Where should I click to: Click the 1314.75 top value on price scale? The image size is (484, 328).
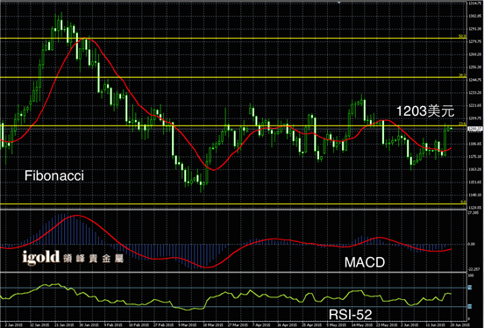tap(474, 4)
